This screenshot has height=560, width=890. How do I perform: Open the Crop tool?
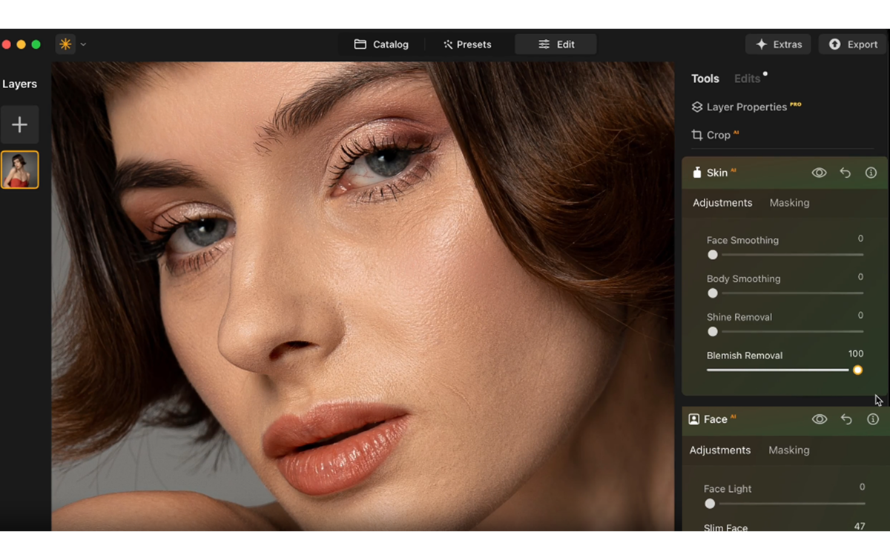tap(715, 135)
